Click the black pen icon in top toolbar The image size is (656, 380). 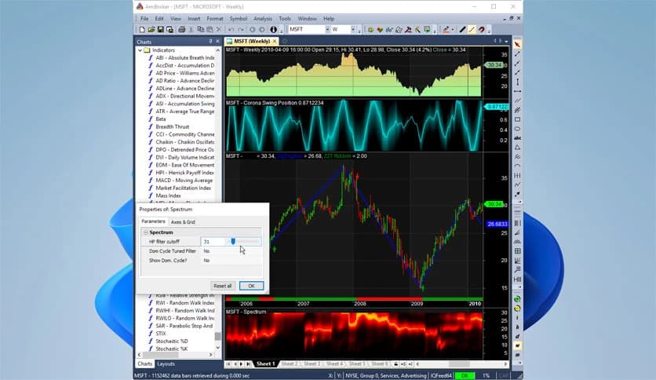(462, 30)
